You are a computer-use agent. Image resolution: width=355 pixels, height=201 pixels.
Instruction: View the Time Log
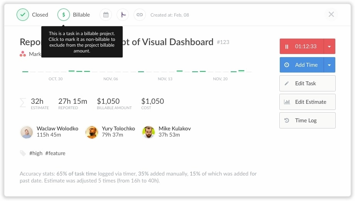coord(308,120)
